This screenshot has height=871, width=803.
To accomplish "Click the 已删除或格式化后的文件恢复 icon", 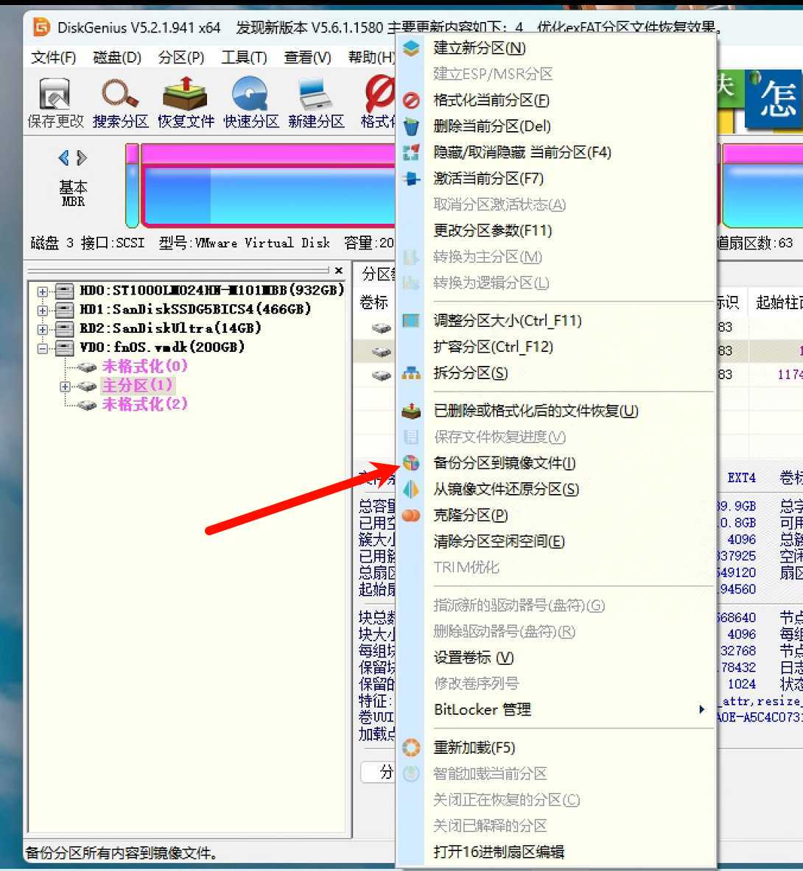I will pyautogui.click(x=411, y=411).
